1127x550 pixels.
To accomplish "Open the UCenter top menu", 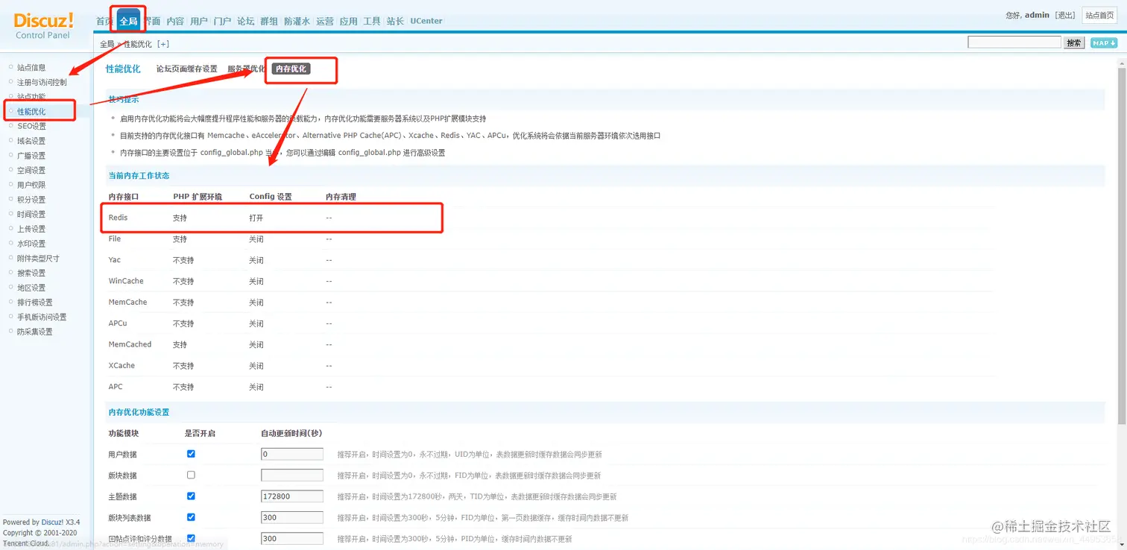I will point(426,22).
